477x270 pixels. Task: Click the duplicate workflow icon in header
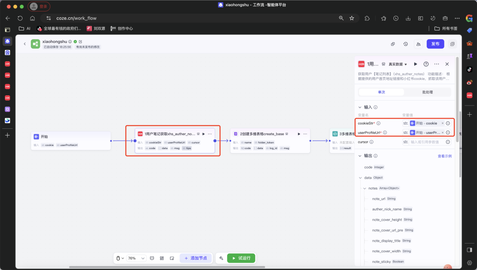(x=393, y=44)
